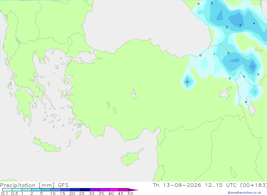Click the legend label '50'

pos(131,193)
